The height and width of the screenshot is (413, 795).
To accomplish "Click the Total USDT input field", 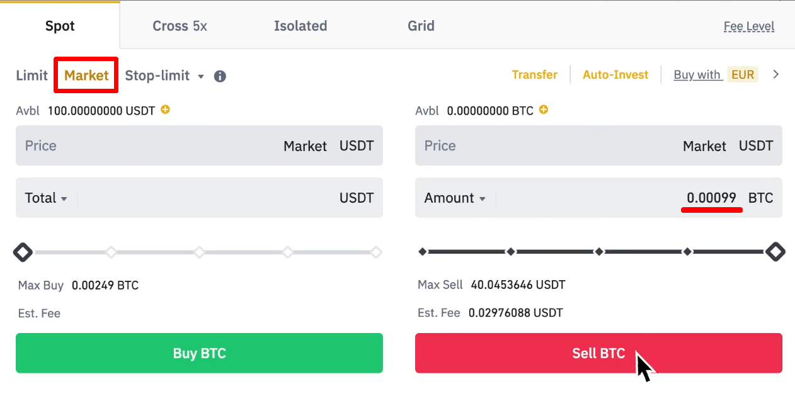I will 208,198.
